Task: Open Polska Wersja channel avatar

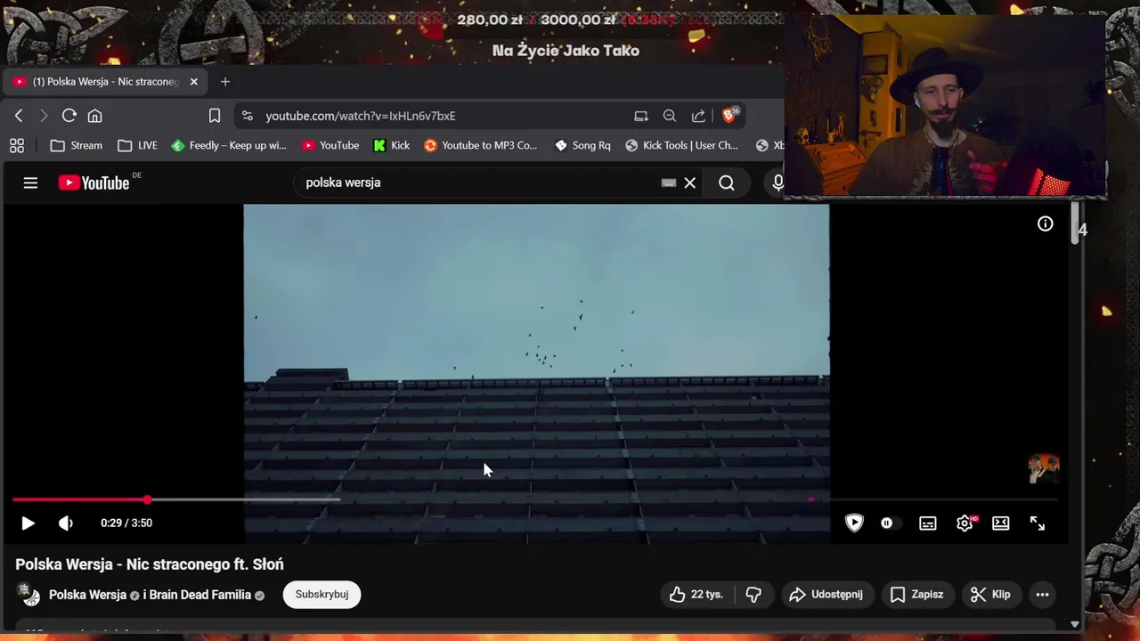Action: [28, 595]
